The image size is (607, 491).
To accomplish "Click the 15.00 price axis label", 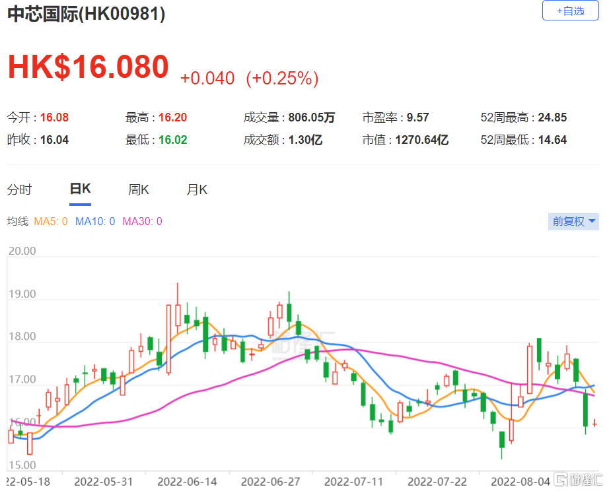I will click(x=22, y=465).
